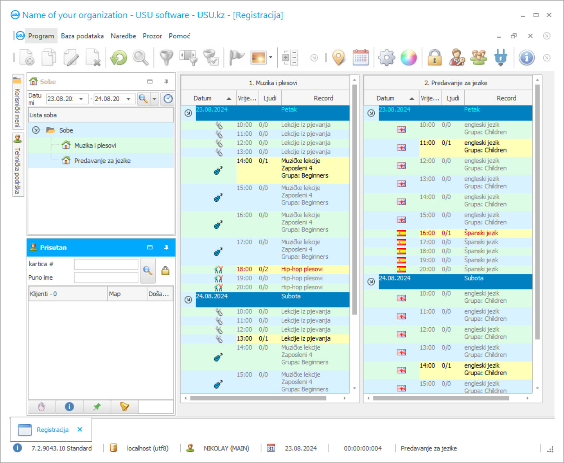Screen dimensions: 564x463
Task: Select Muzika i plesovi room
Action: (x=95, y=145)
